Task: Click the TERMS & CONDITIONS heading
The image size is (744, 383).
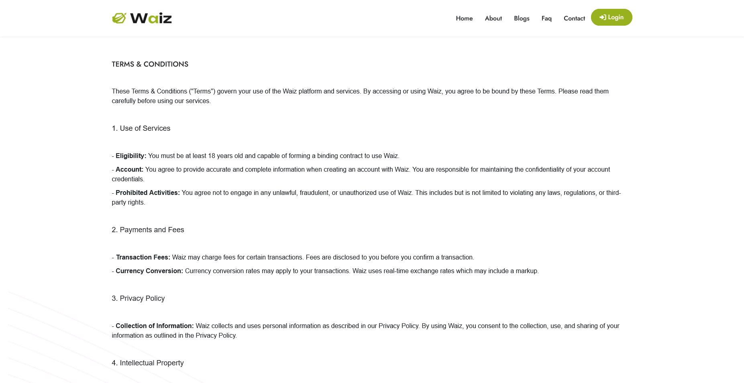Action: point(150,64)
